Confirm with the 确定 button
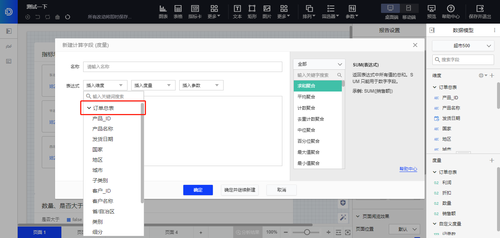Image resolution: width=500 pixels, height=238 pixels. 198,190
